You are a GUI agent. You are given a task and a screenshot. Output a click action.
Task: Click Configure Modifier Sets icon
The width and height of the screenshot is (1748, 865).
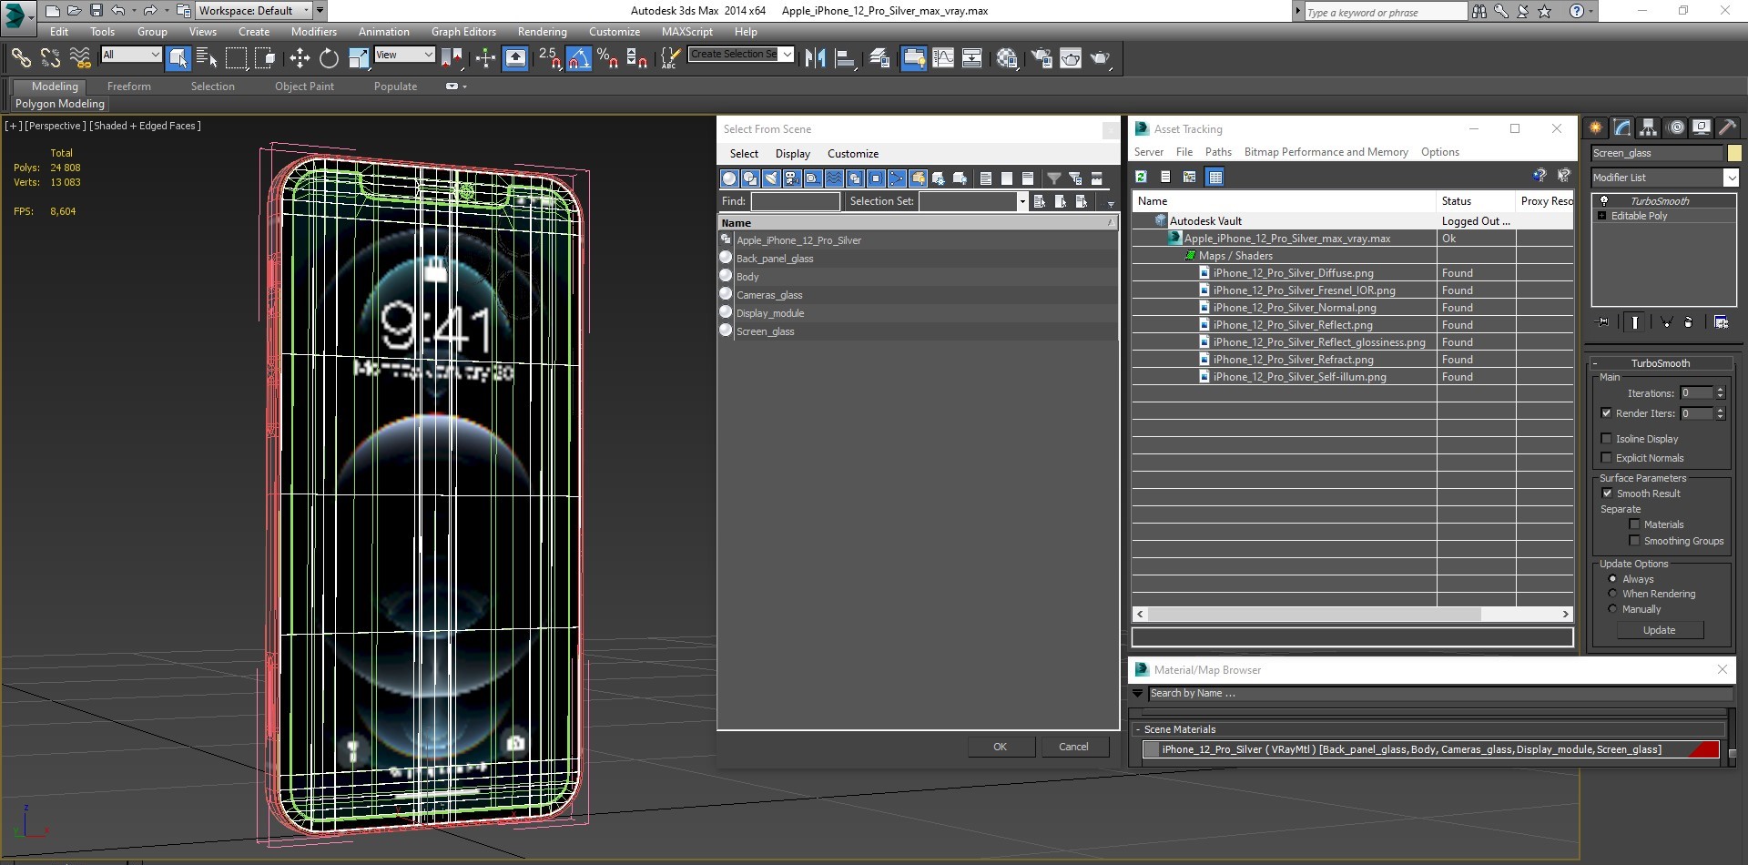1721,322
